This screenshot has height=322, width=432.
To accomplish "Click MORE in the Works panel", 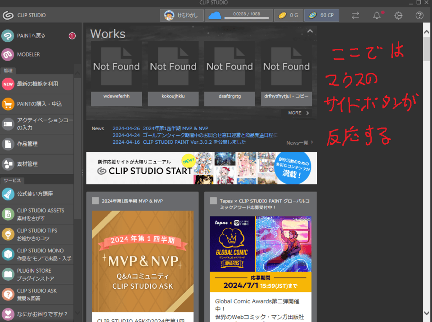I will click(x=299, y=113).
